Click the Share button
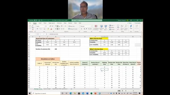The image size is (170, 95). coord(129,23)
